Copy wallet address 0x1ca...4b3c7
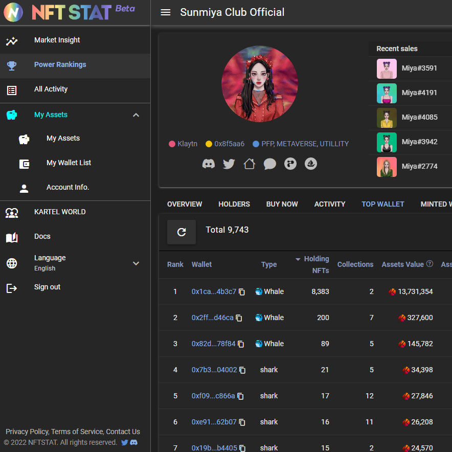452x452 pixels. point(242,292)
